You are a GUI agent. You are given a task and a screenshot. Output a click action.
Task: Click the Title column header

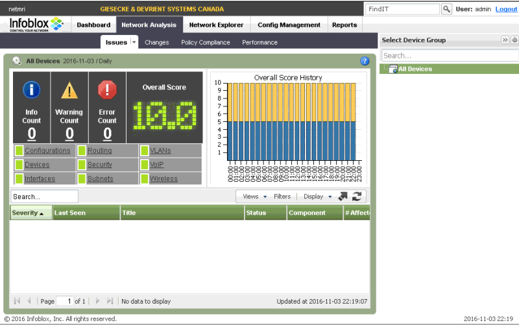point(182,213)
